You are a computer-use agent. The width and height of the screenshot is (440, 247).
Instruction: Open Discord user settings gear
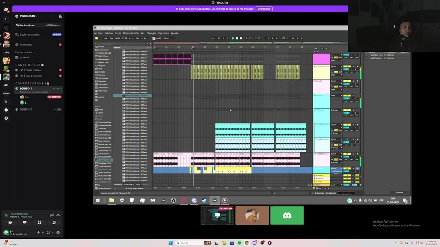pos(58,233)
